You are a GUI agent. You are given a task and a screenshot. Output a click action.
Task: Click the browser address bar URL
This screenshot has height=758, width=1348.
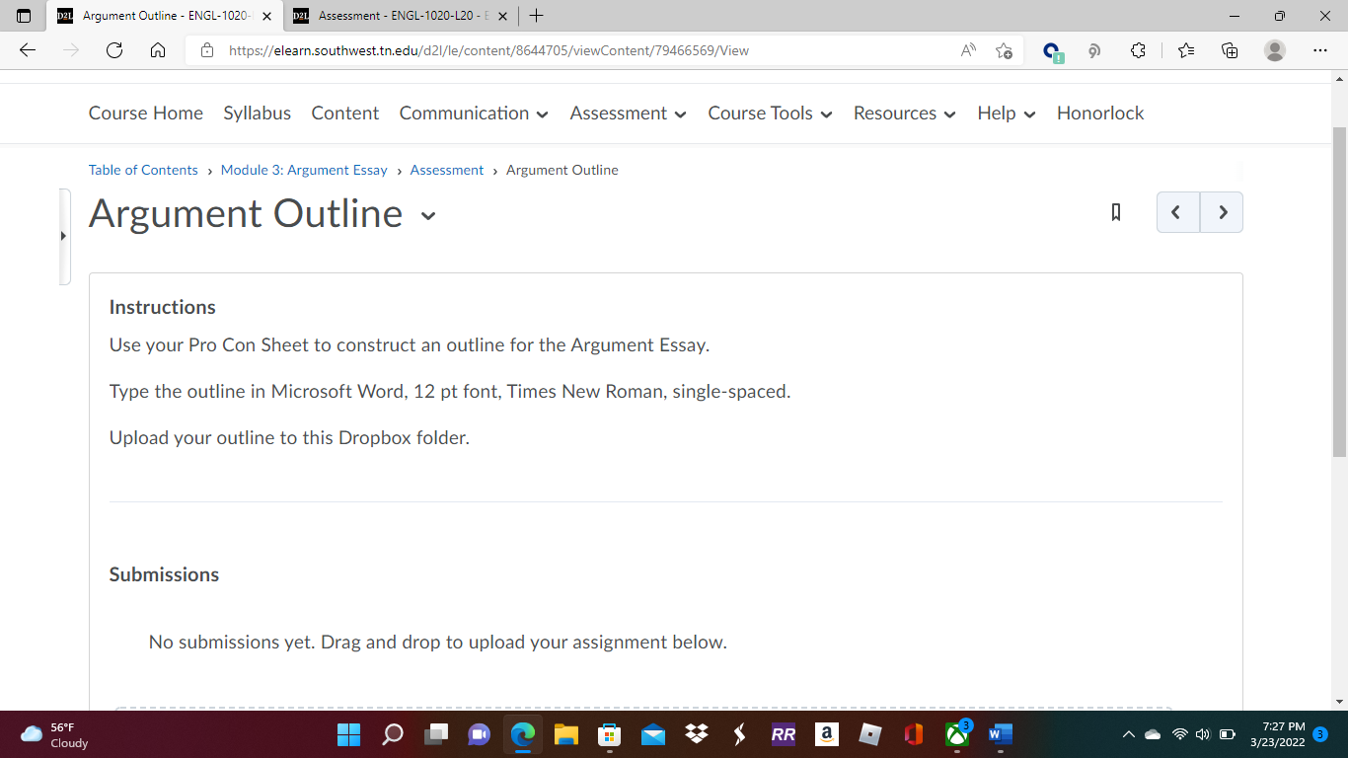pyautogui.click(x=488, y=50)
